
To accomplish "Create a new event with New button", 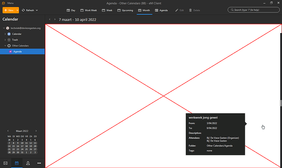I will (9, 10).
